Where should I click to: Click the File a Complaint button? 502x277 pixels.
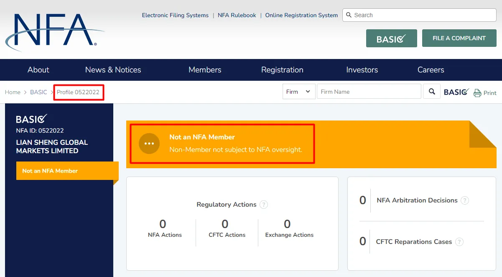459,38
